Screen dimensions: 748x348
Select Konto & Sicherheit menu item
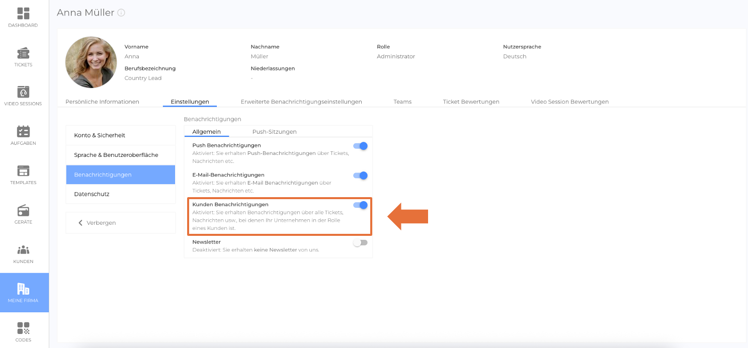click(x=100, y=135)
